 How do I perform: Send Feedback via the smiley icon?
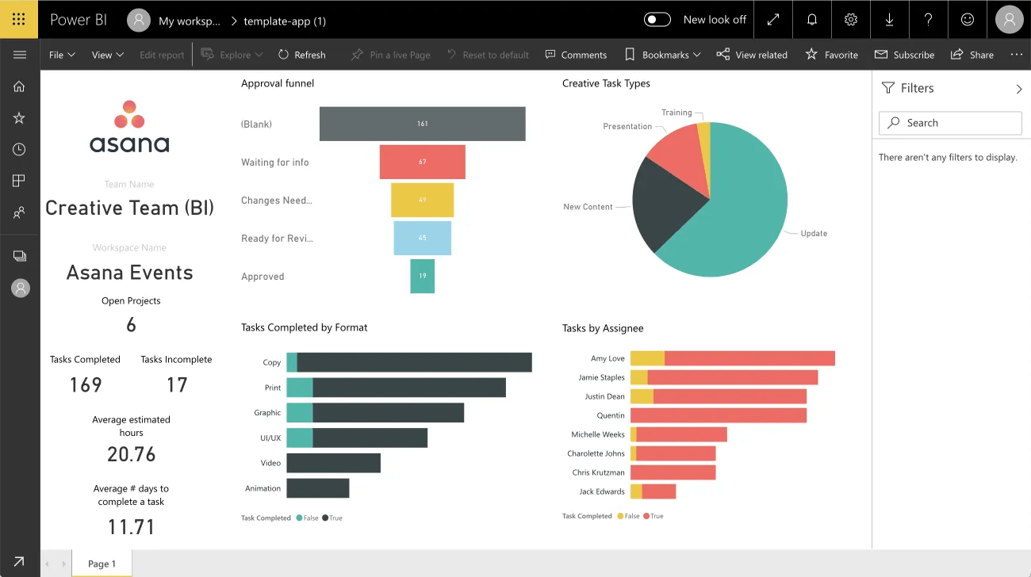click(x=968, y=19)
